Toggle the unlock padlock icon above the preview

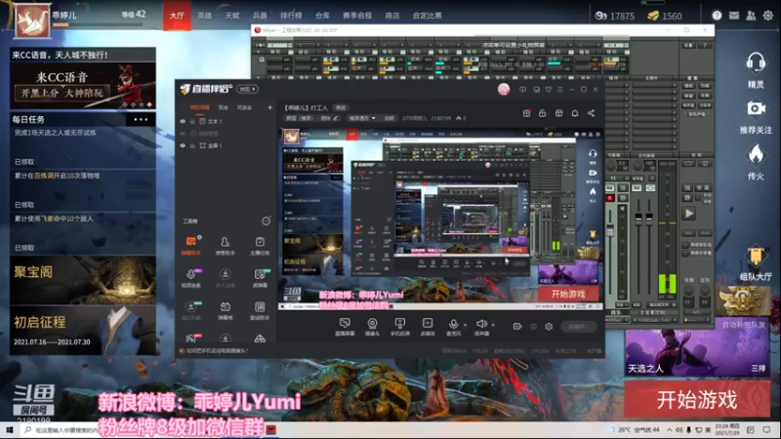click(x=543, y=113)
